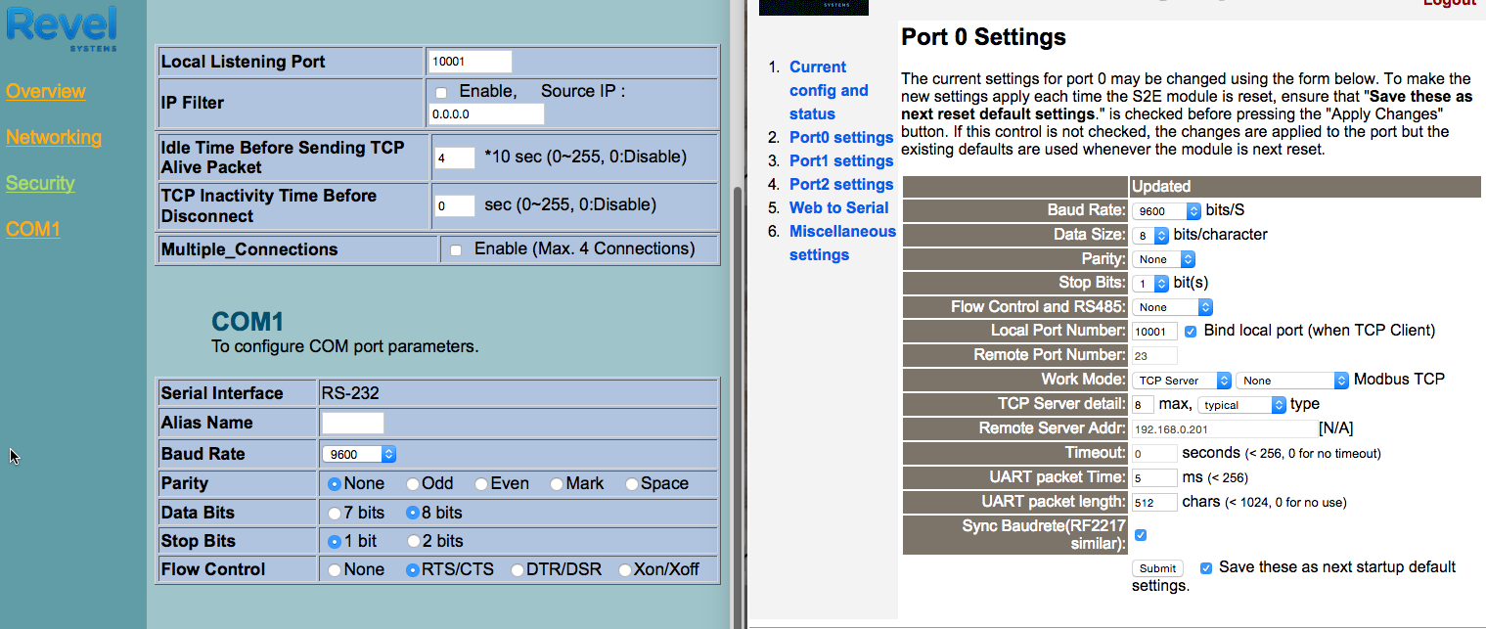
Task: Open the 'typical' TCP server type dropdown
Action: coord(1241,404)
